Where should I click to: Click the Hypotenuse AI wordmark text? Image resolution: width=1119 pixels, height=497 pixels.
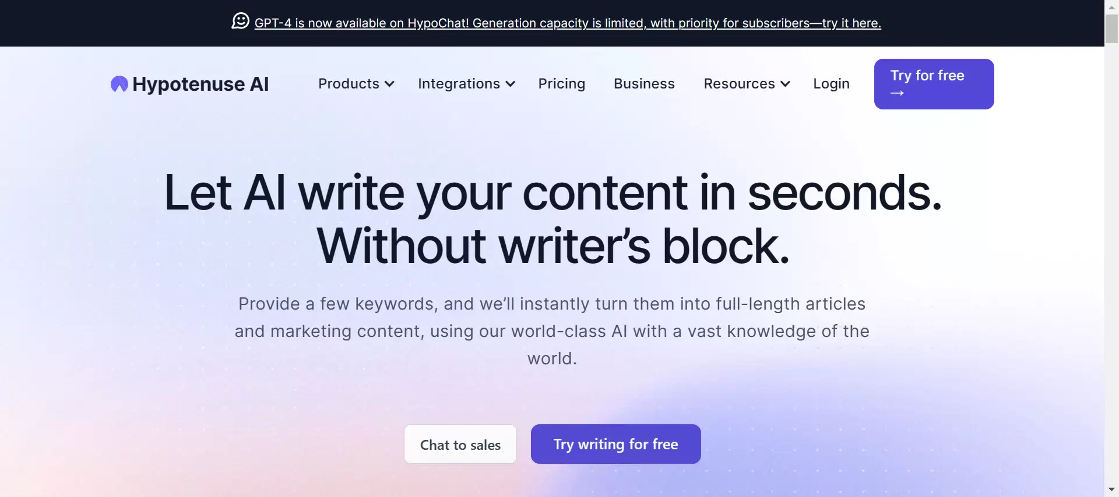pyautogui.click(x=200, y=84)
